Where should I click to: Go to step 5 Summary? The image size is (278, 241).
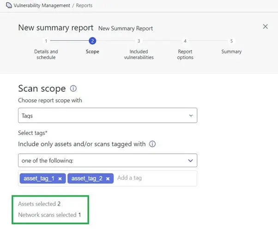(x=231, y=46)
